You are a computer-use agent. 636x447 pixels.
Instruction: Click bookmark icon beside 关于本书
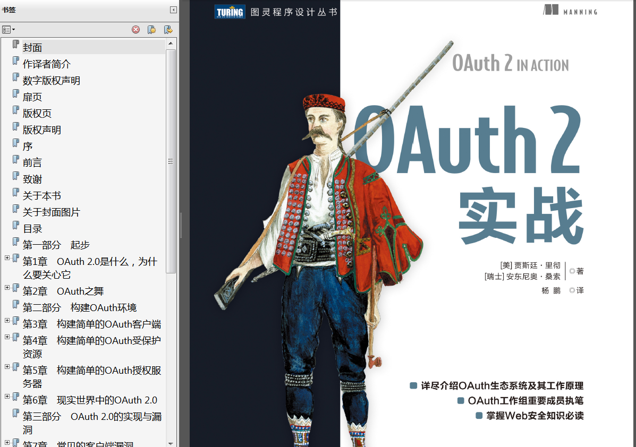16,192
